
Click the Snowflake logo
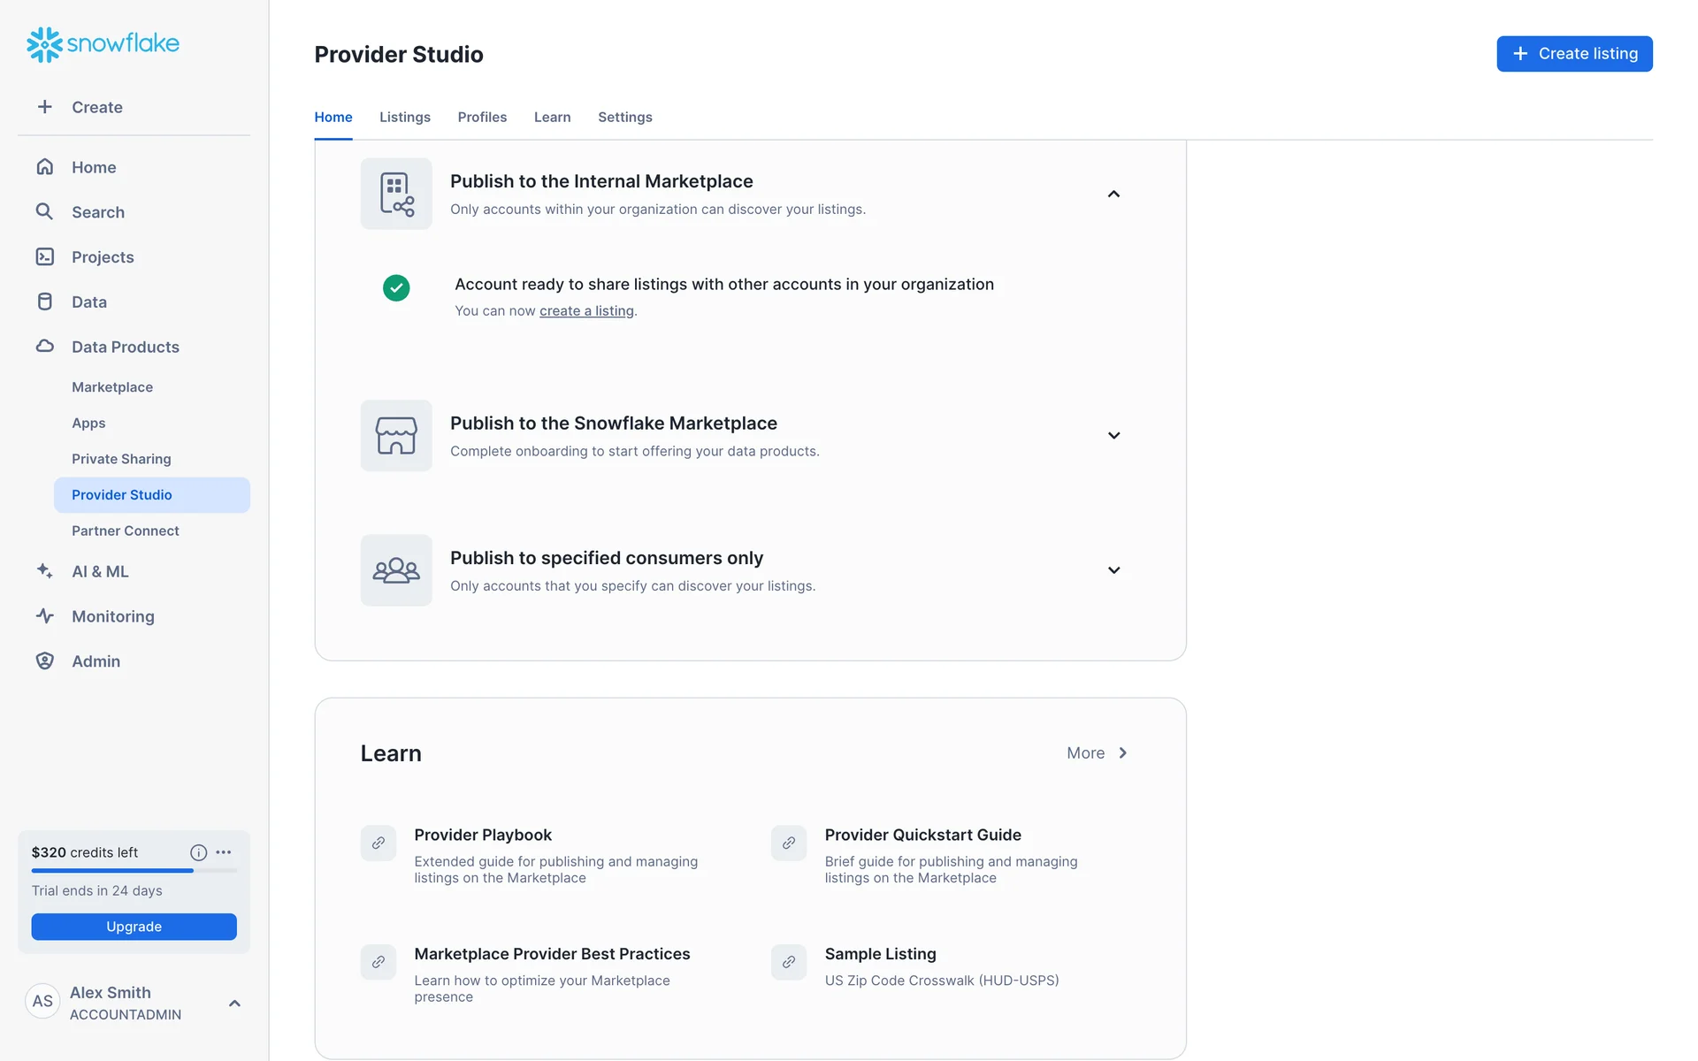[103, 43]
